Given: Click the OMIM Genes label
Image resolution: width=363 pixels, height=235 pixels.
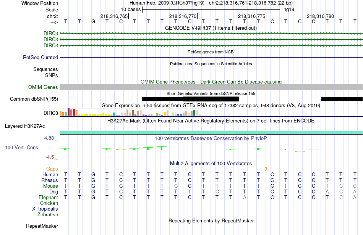Looking at the screenshot, I should 43,87.
